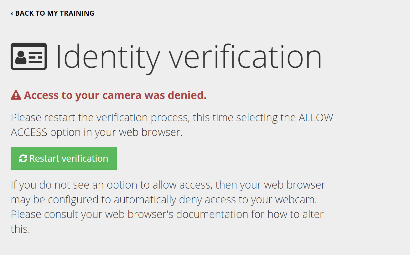Image resolution: width=410 pixels, height=255 pixels.
Task: Click the camera access denied error message
Action: (115, 95)
